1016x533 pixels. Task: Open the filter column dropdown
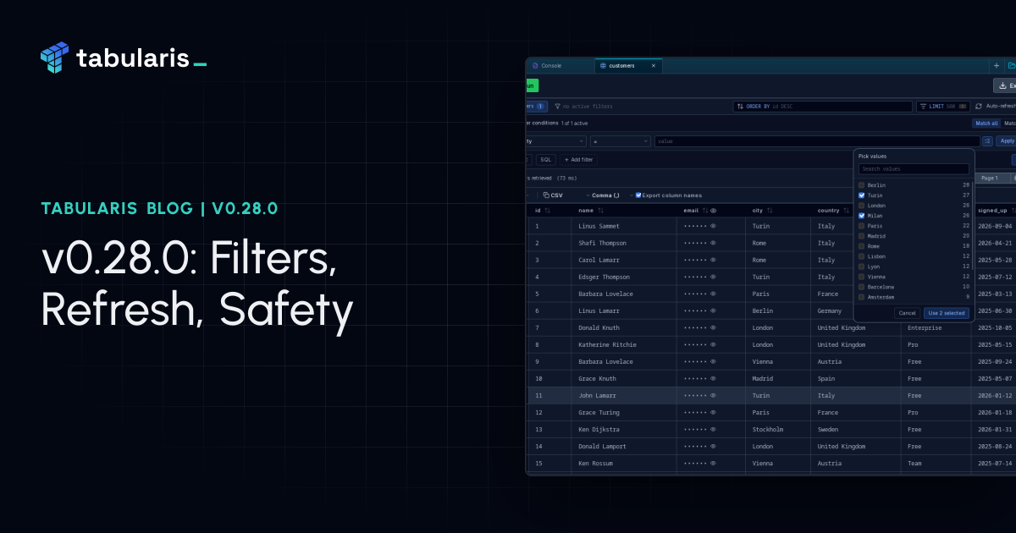pyautogui.click(x=555, y=141)
